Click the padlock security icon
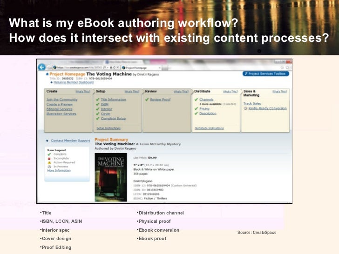This screenshot has height=254, width=339. [x=111, y=67]
